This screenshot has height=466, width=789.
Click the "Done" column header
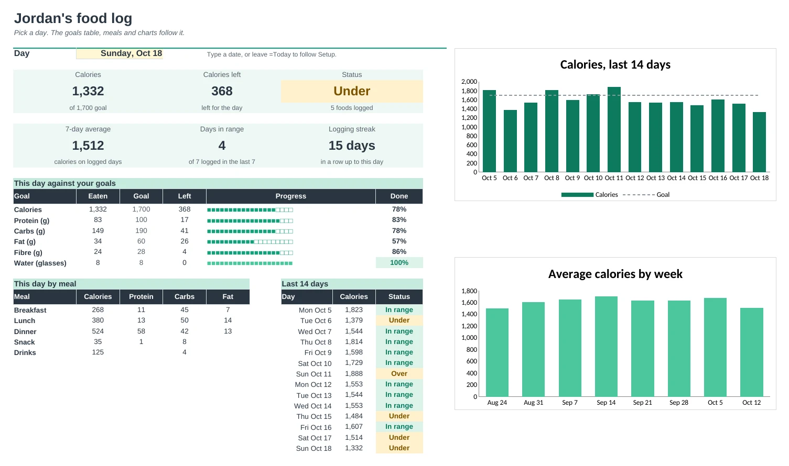coord(399,196)
